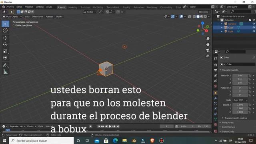Jump to the timeline start frame

coord(99,126)
